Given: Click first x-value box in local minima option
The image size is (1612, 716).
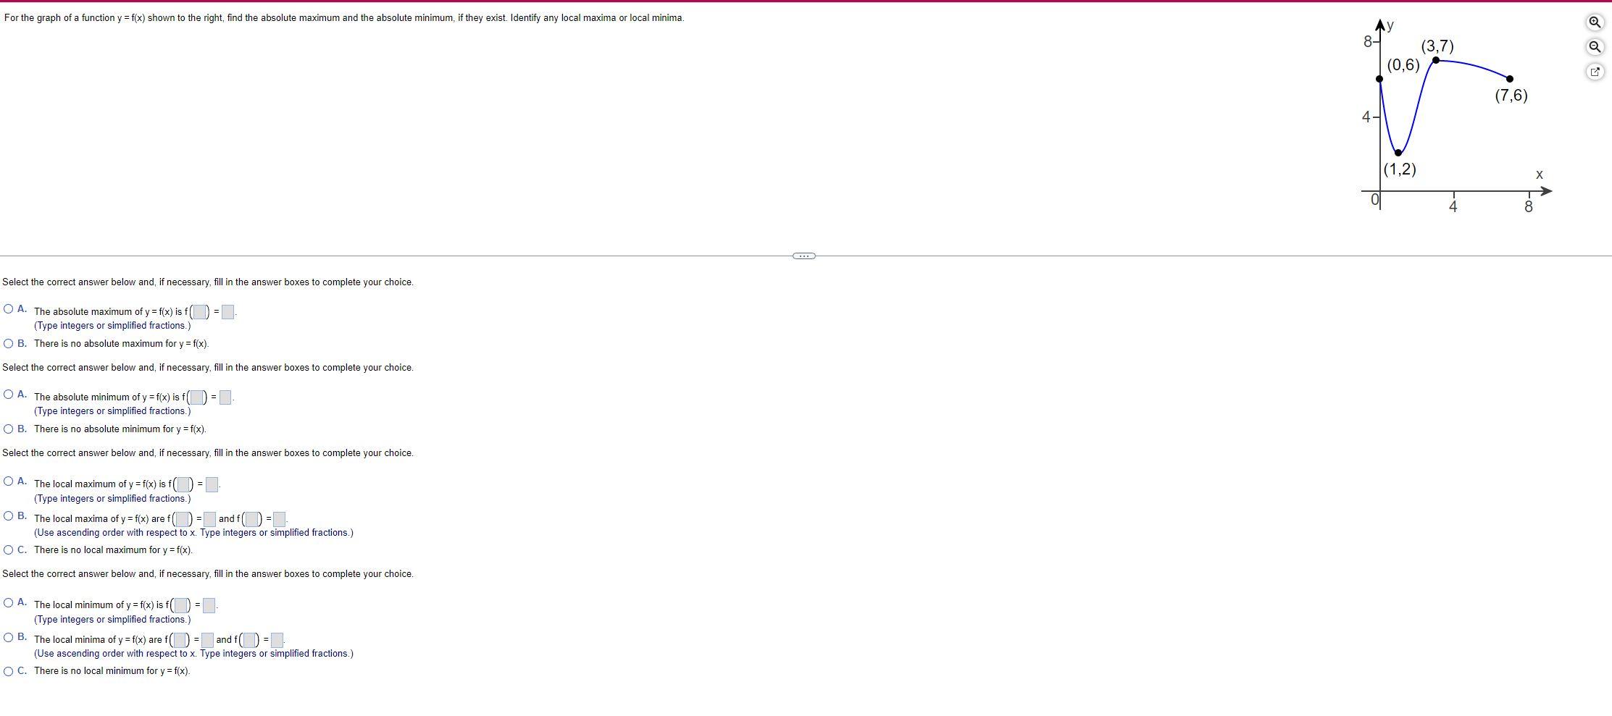Looking at the screenshot, I should 179,640.
